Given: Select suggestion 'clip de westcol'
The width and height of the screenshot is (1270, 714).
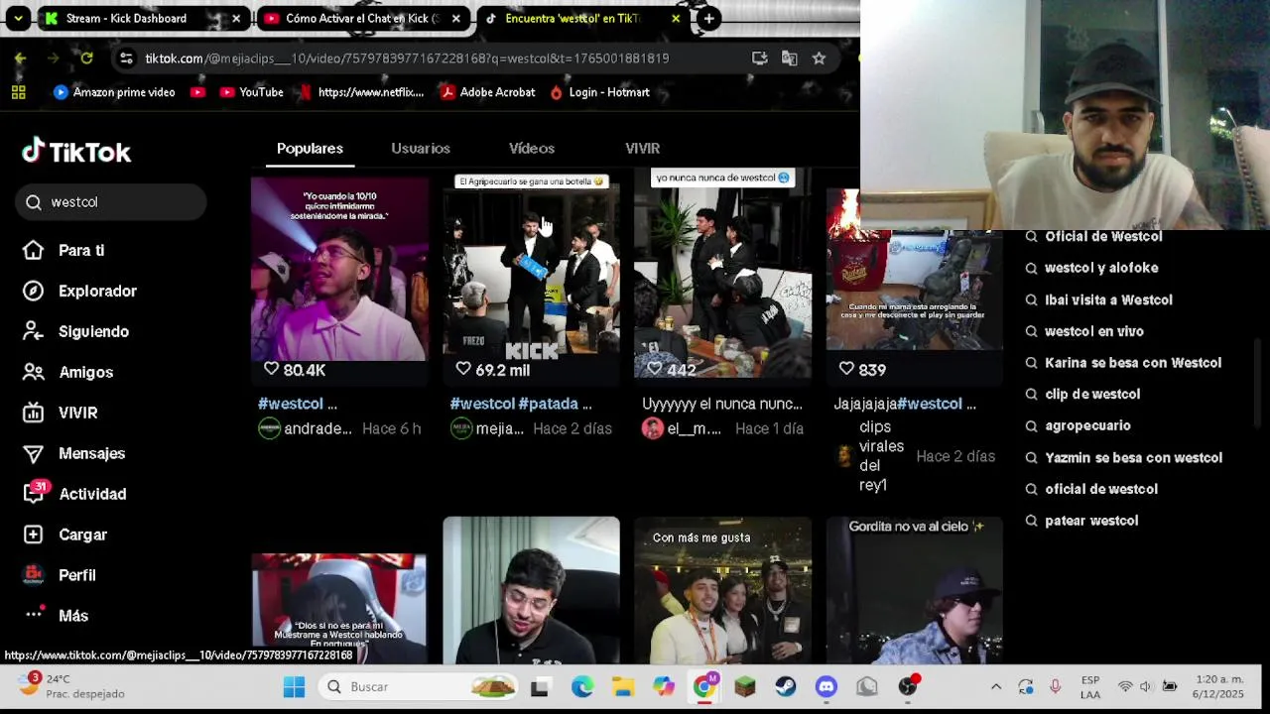Looking at the screenshot, I should click(x=1091, y=394).
